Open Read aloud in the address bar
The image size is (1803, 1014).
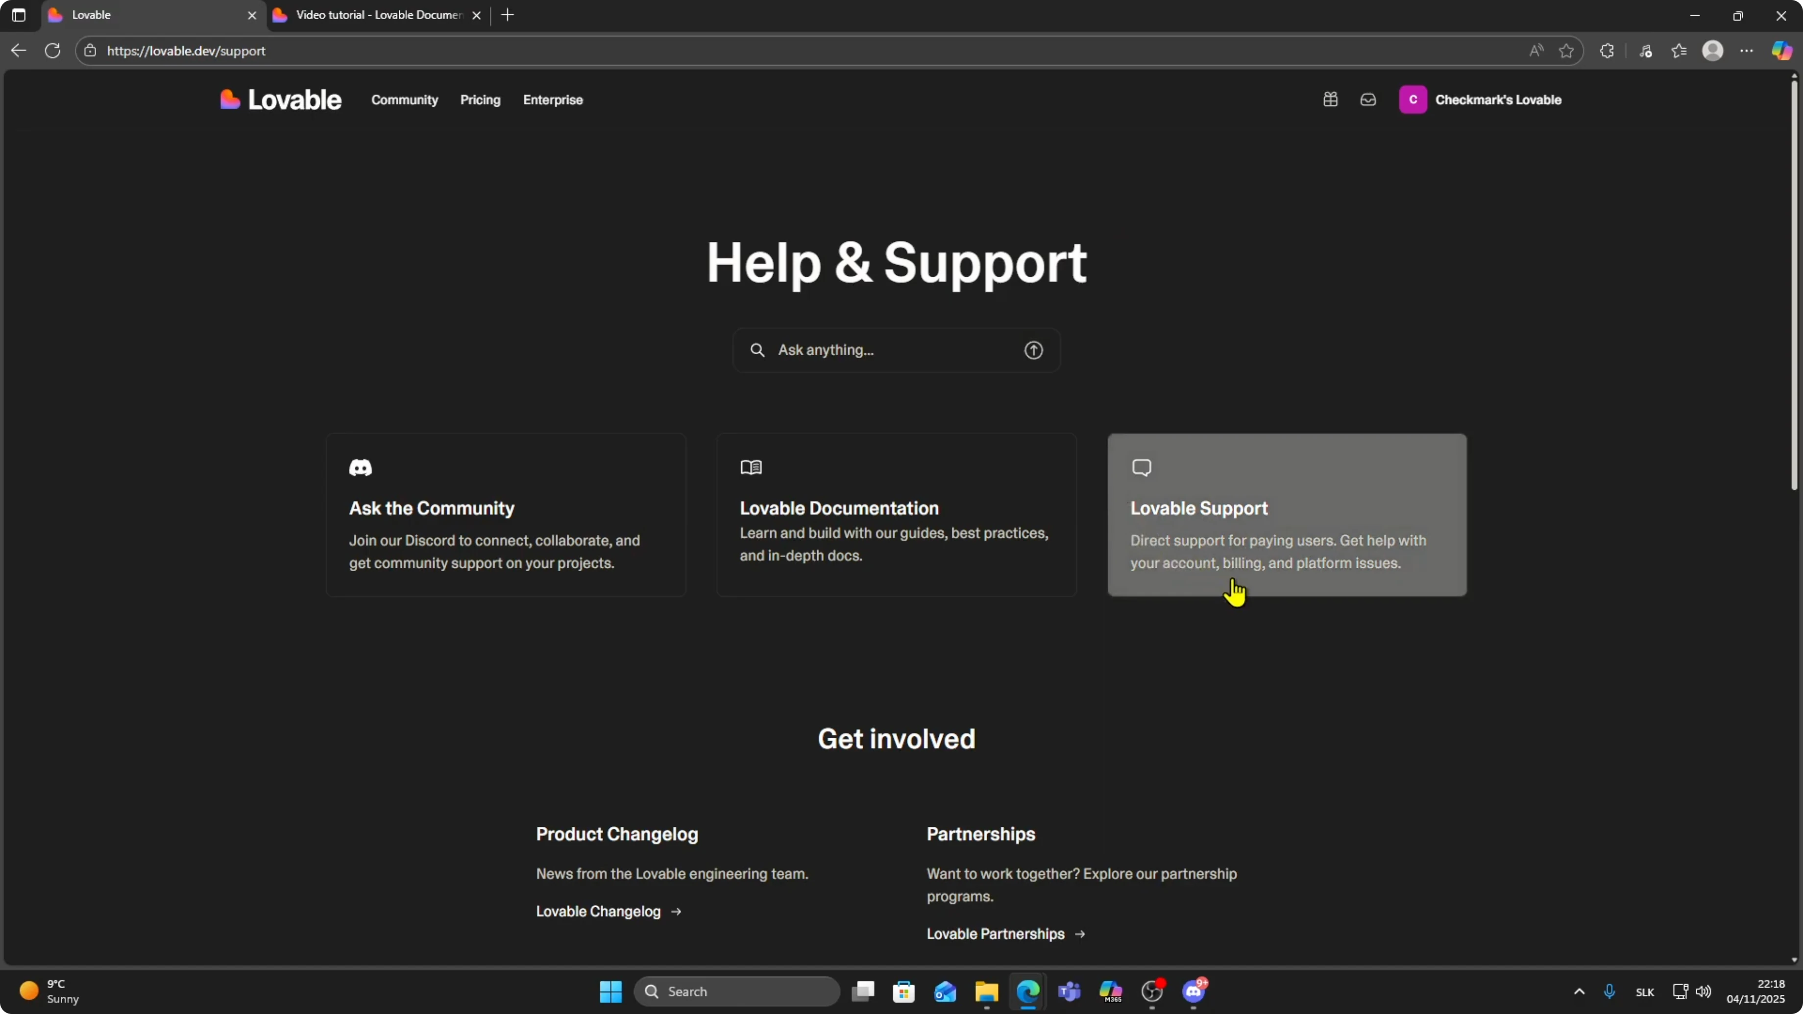[1536, 50]
